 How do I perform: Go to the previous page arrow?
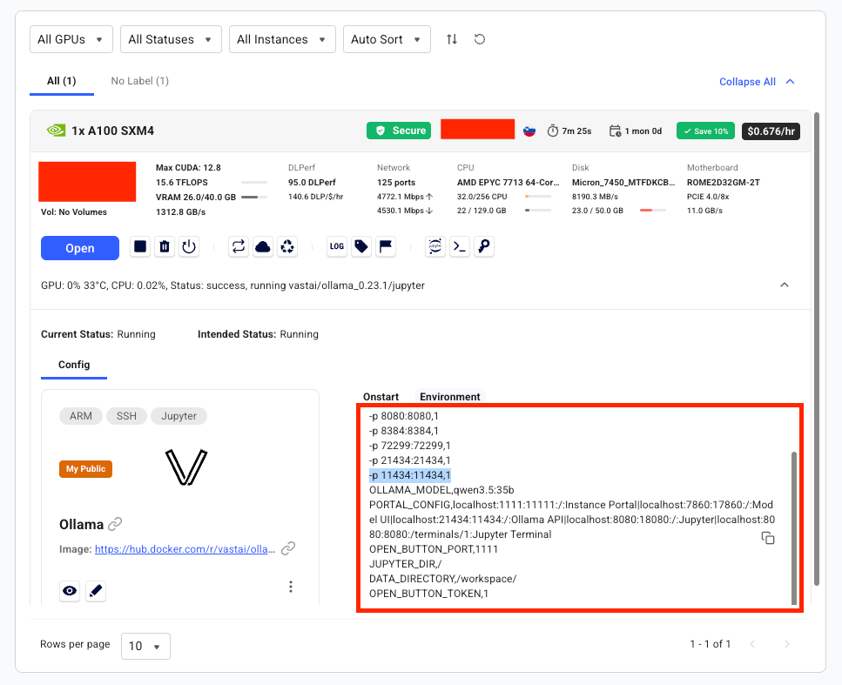point(752,644)
